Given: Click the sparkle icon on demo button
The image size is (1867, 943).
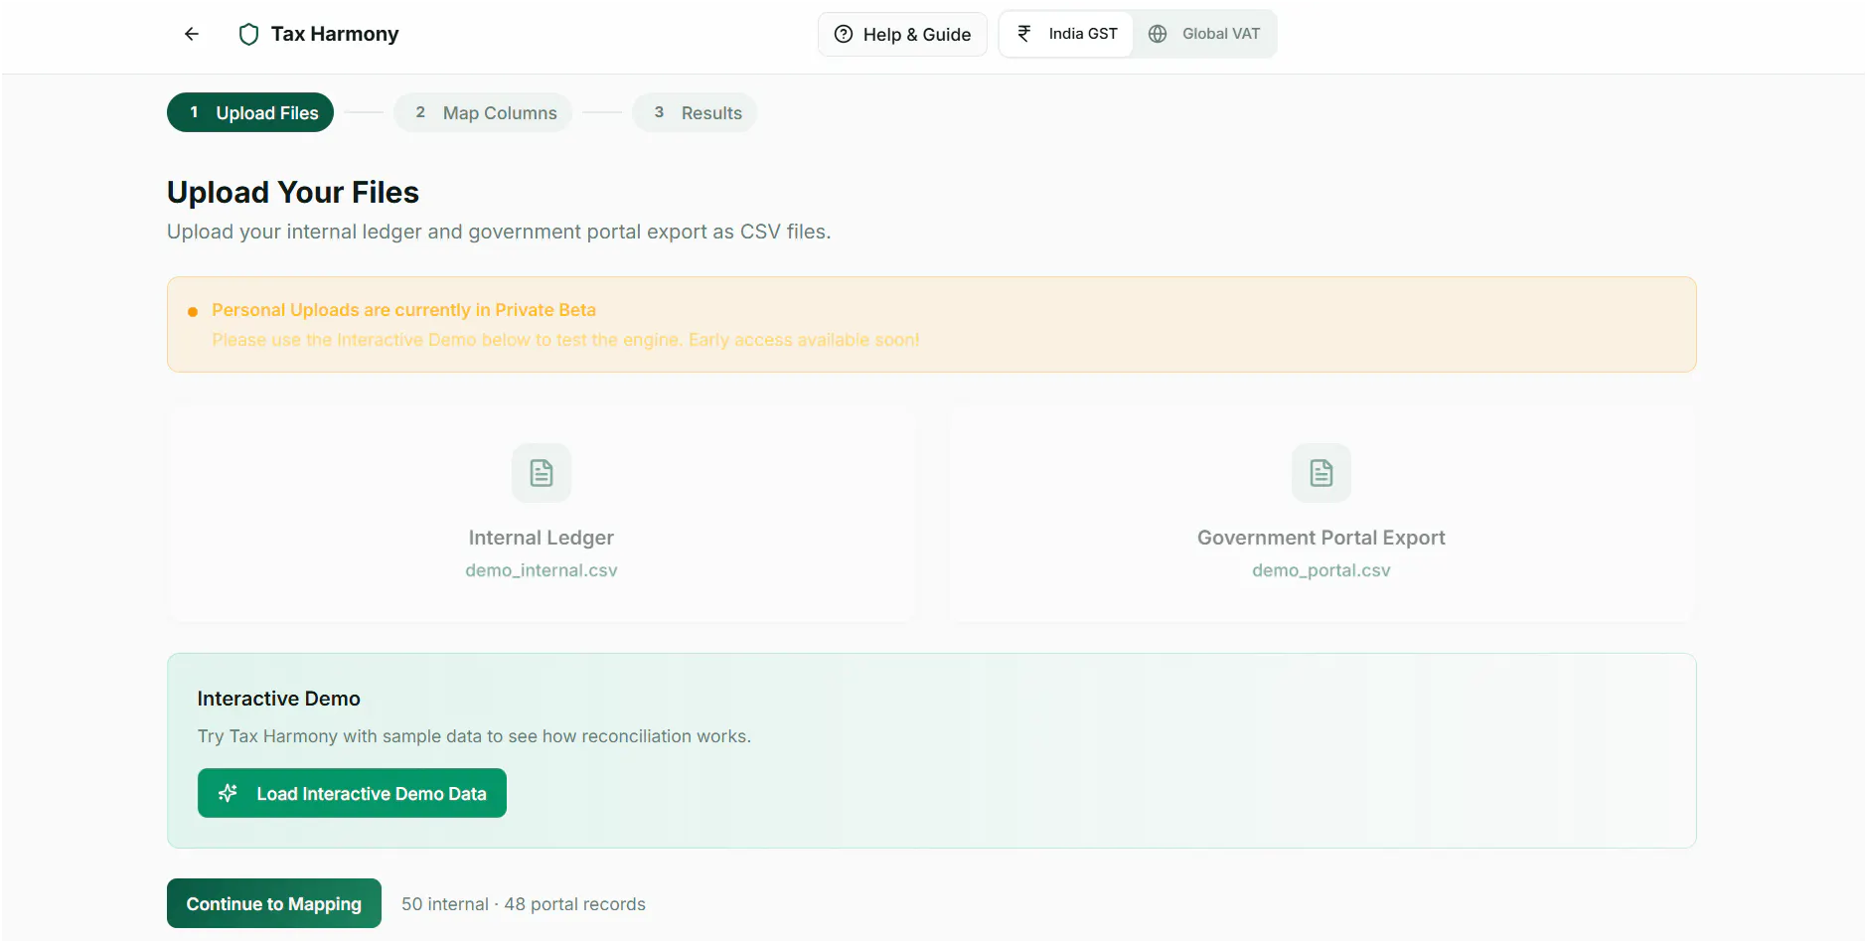Looking at the screenshot, I should click(x=228, y=793).
